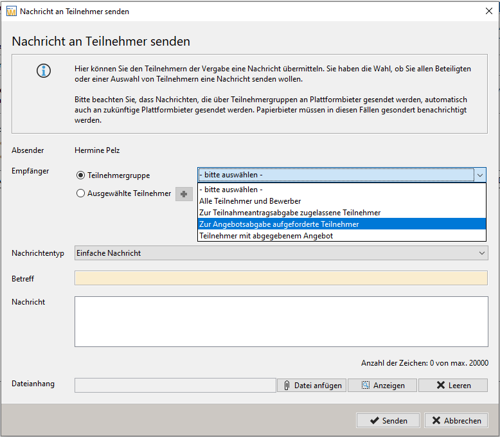
Task: Cancel the dialog with Abbrechen
Action: (x=456, y=421)
